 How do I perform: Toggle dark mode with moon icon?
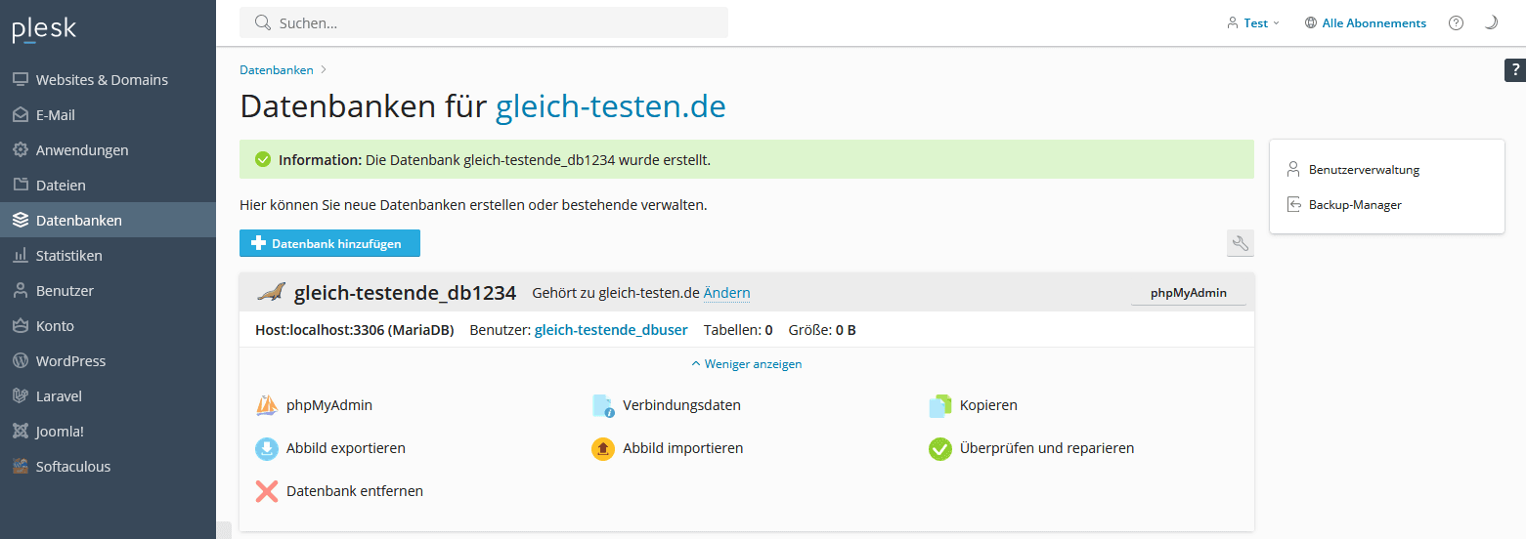(x=1491, y=23)
